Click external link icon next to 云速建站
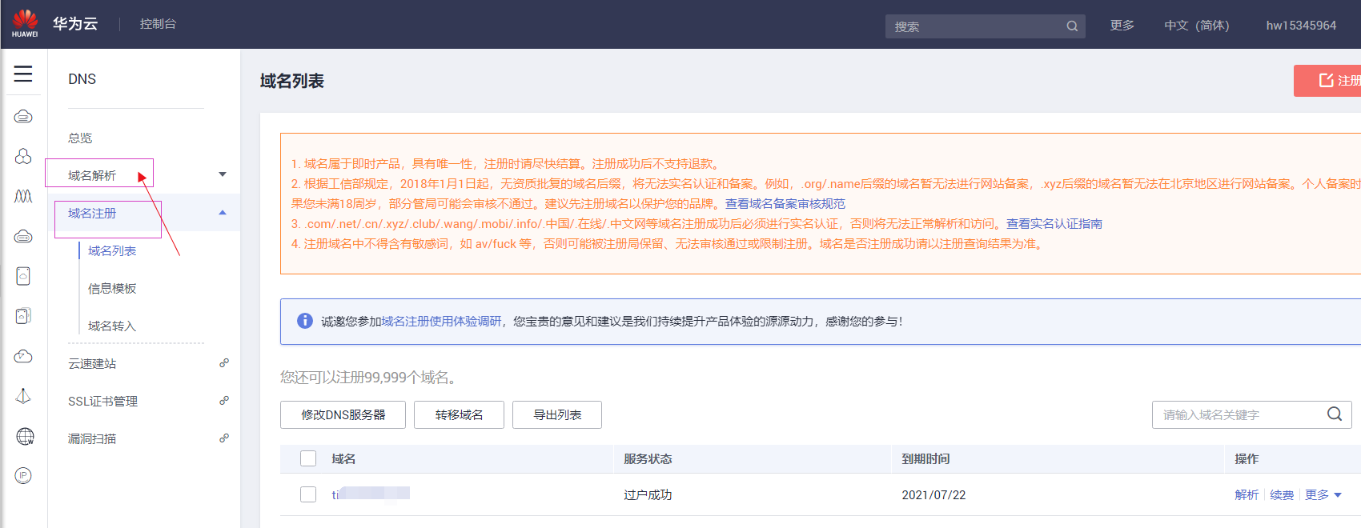This screenshot has height=528, width=1361. coord(224,363)
